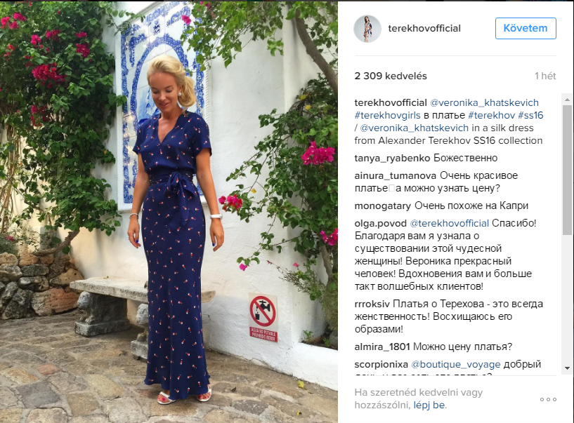Open the terekhovofficial username in header
This screenshot has width=574, height=423.
click(424, 28)
